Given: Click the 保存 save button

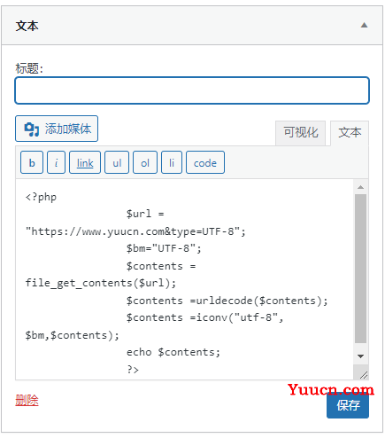Looking at the screenshot, I should click(x=348, y=405).
